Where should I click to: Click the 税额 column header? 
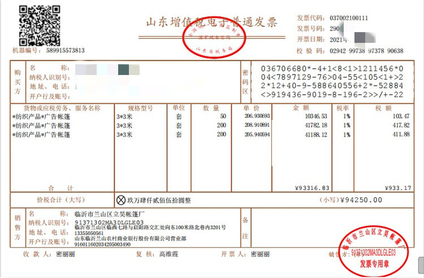(x=383, y=108)
